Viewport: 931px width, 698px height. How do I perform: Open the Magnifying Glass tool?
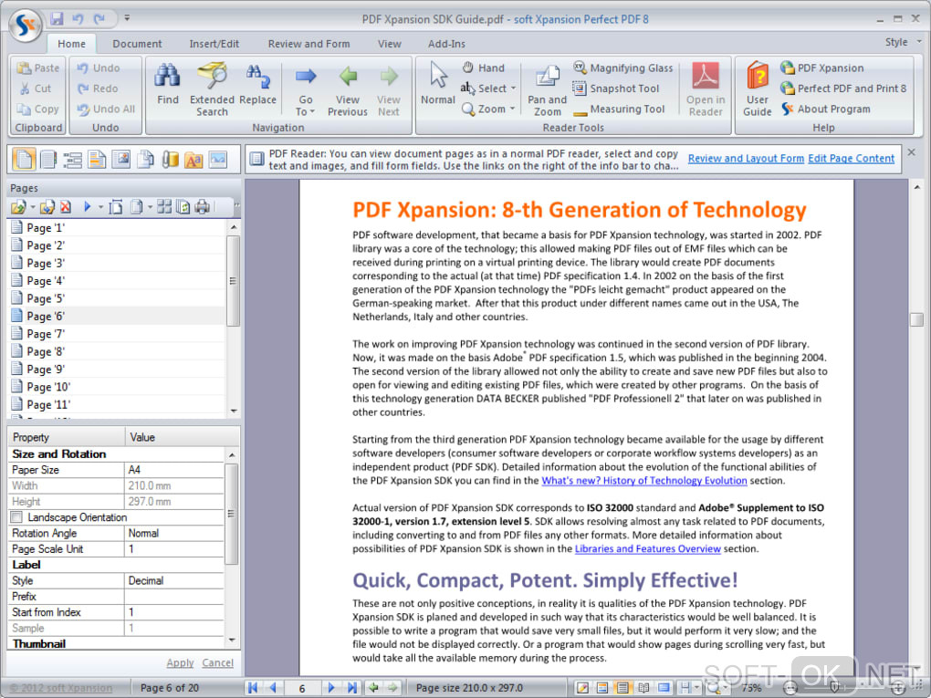point(622,68)
